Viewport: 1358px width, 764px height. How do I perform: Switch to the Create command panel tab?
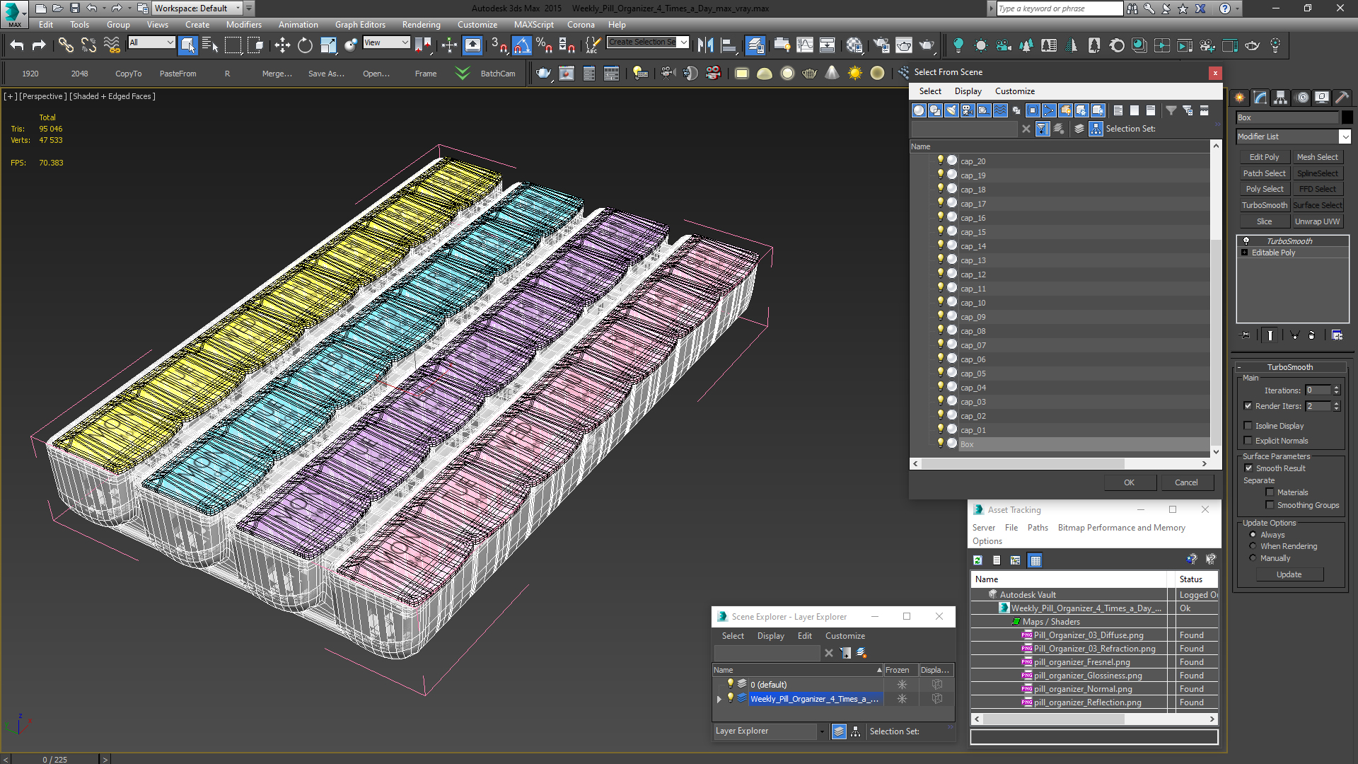[1240, 98]
